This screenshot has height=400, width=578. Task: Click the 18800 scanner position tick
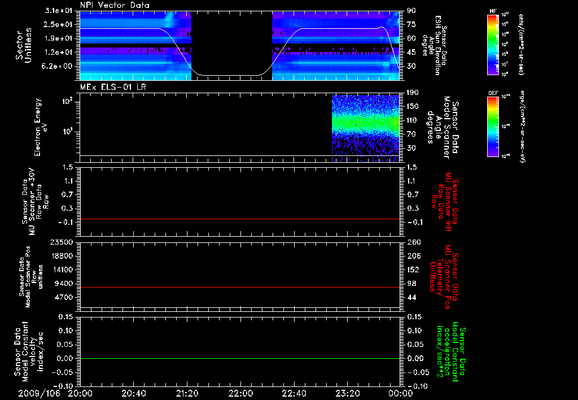click(x=62, y=256)
